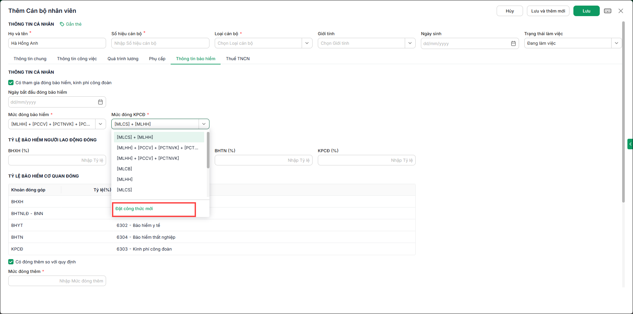The image size is (633, 314).
Task: Click the dialog vertical scrollbar
Action: click(x=623, y=112)
